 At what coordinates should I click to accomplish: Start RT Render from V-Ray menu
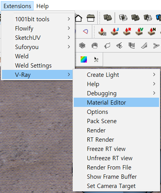click(117, 140)
